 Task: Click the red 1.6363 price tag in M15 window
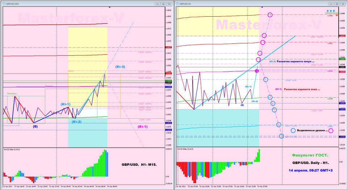tap(168, 73)
